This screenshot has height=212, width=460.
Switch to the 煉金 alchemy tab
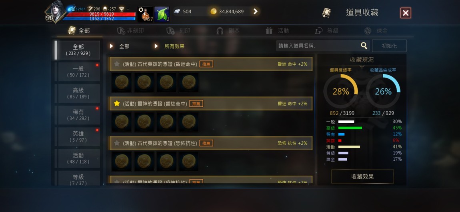(376, 31)
